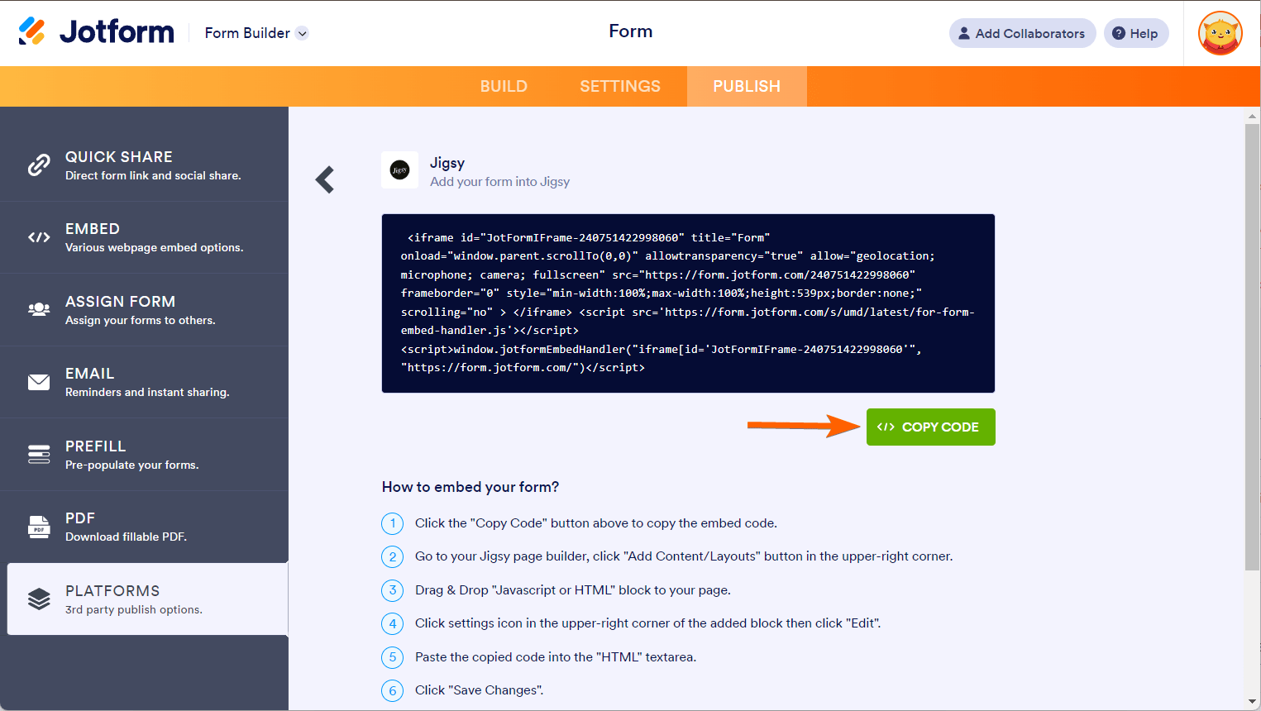Open the user avatar profile menu

1220,33
